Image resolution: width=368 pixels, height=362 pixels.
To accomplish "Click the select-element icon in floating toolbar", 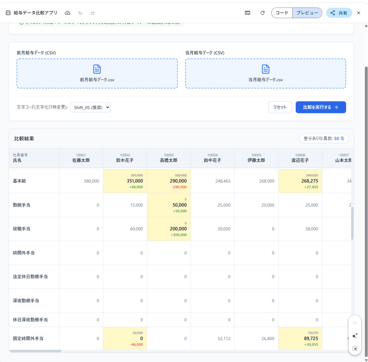I will (355, 348).
